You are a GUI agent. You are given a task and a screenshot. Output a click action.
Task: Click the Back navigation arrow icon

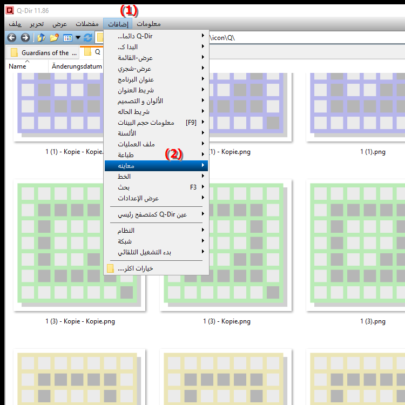tap(12, 38)
